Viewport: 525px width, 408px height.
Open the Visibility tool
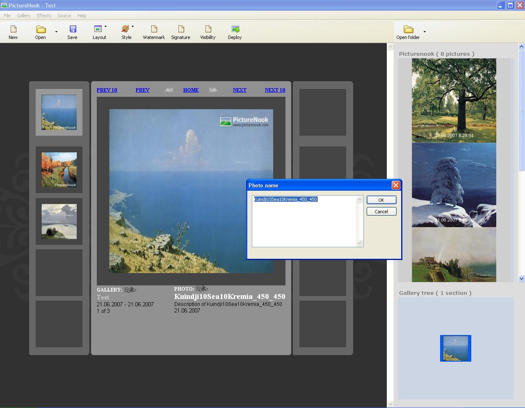point(208,29)
